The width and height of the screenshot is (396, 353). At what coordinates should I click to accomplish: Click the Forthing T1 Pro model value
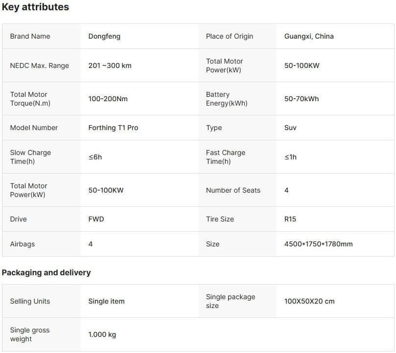[x=113, y=128]
